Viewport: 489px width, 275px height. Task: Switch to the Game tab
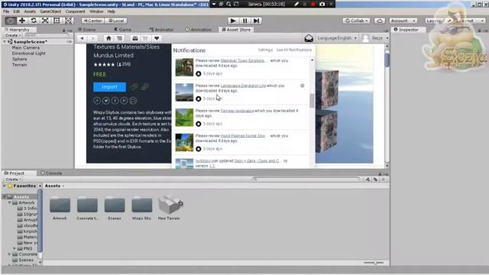click(123, 30)
